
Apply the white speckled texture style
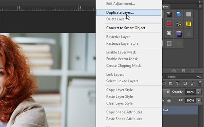click(x=169, y=33)
